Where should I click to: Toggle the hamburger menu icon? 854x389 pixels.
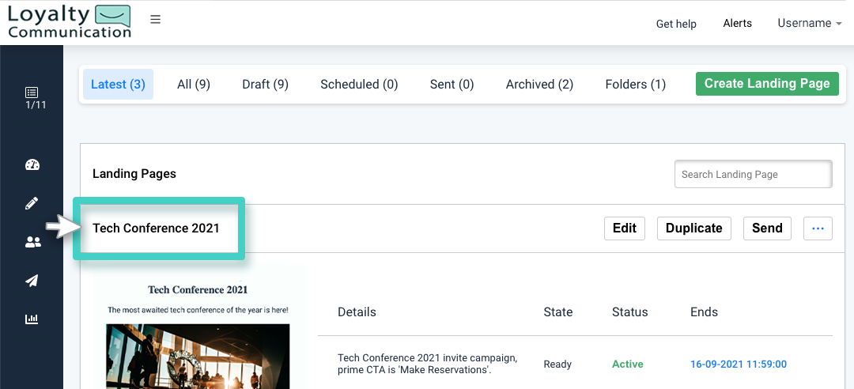click(156, 20)
